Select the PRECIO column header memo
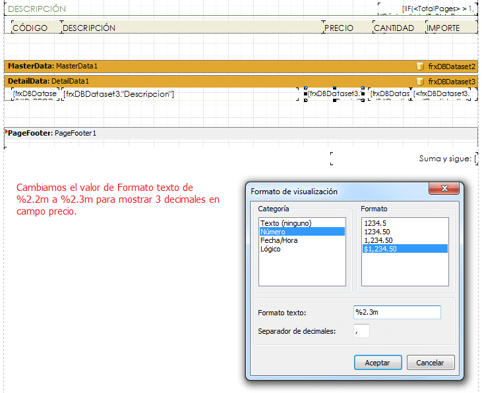Screen dimensions: 482x393 [348, 27]
